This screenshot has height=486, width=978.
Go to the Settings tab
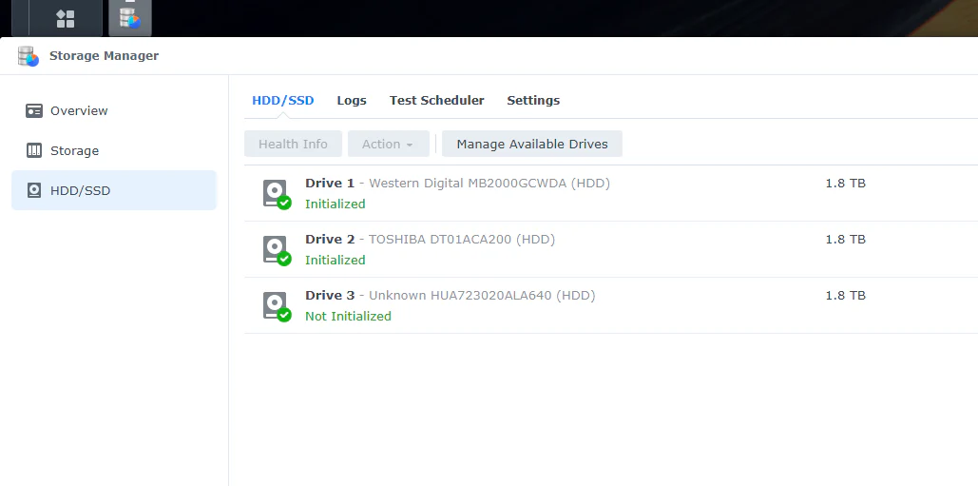tap(533, 101)
